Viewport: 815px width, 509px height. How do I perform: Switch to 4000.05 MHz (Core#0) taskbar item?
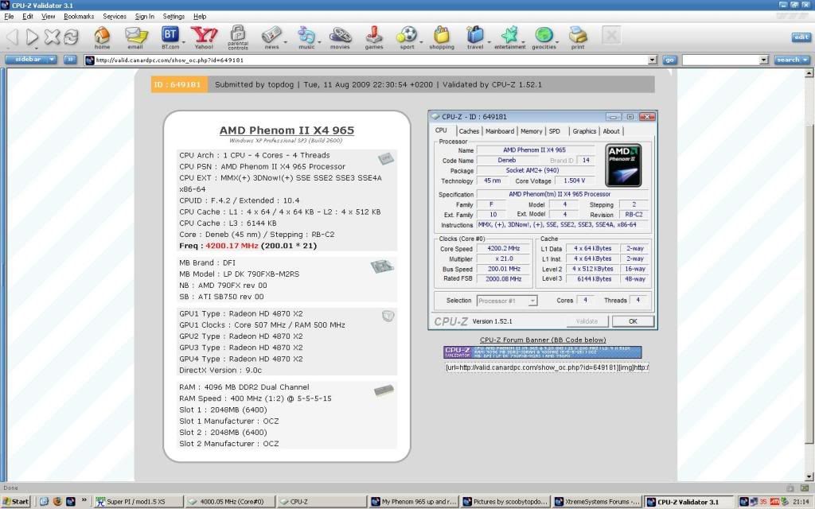click(x=230, y=502)
